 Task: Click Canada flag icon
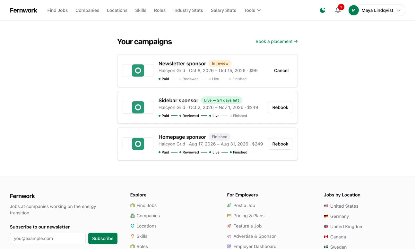326,237
